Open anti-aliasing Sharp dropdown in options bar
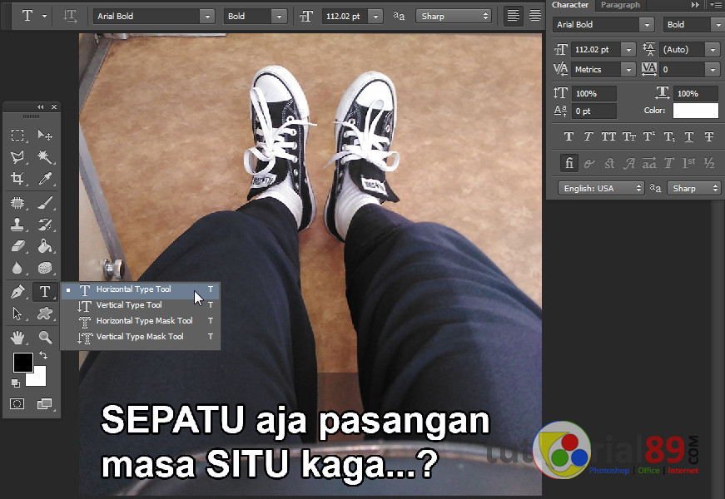Viewport: 725px width, 499px height. (x=454, y=16)
